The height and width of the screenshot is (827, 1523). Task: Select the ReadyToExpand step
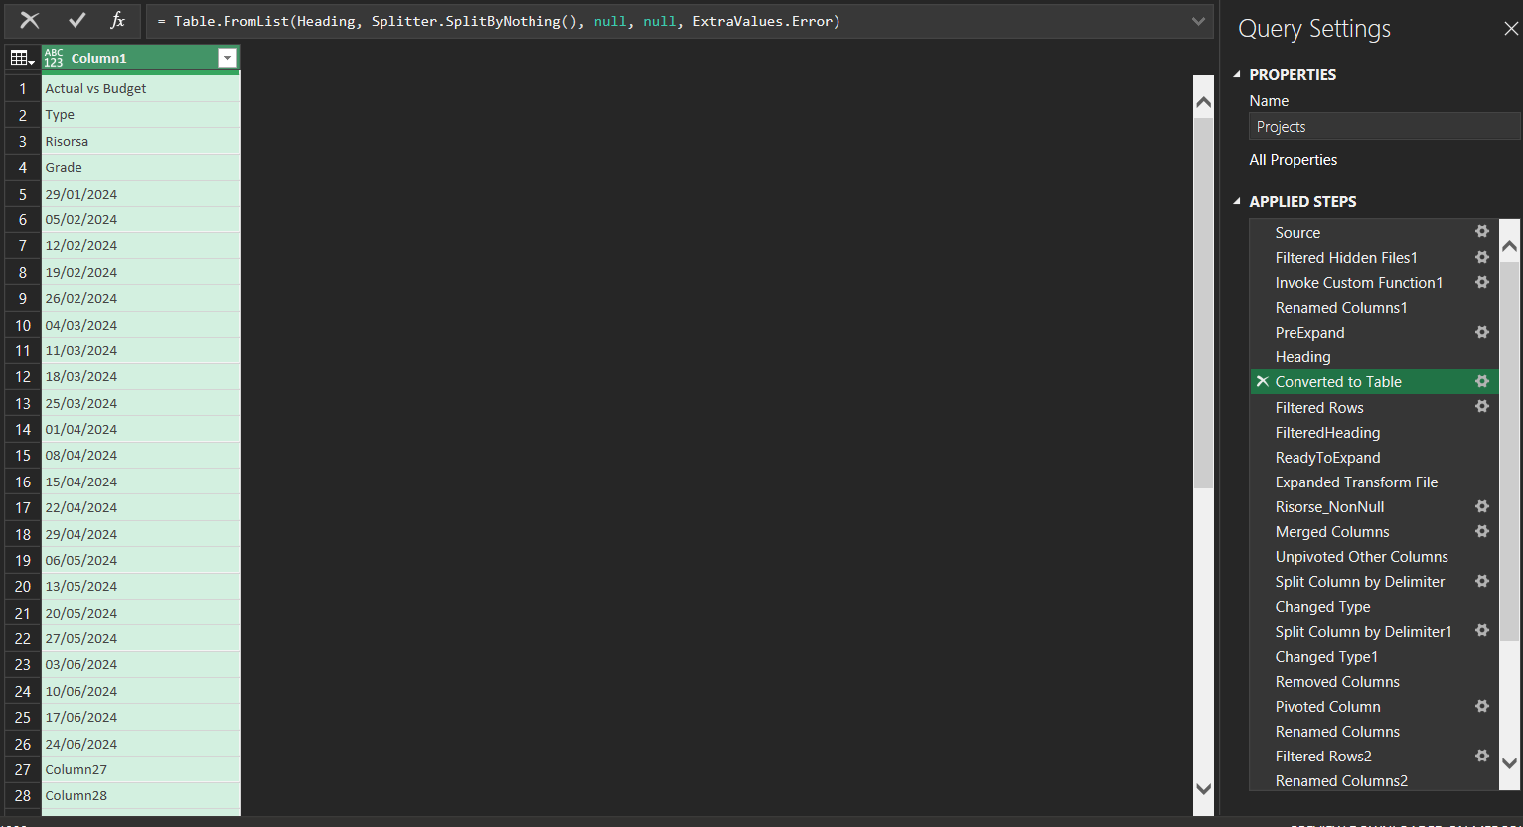click(1327, 457)
